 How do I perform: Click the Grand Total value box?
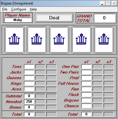[105, 18]
